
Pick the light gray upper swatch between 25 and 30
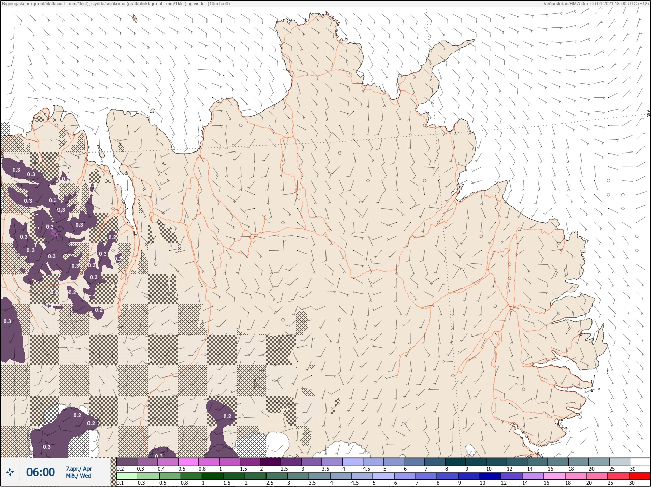pyautogui.click(x=619, y=462)
